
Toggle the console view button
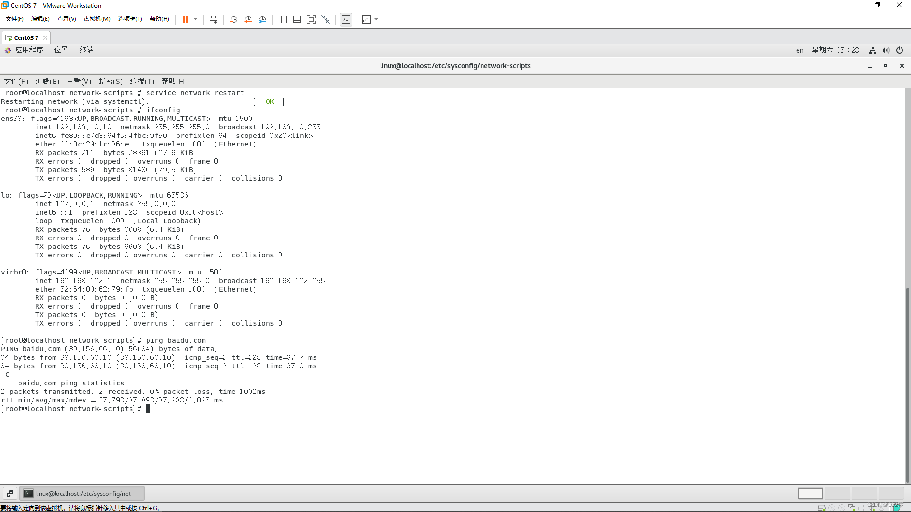(346, 19)
